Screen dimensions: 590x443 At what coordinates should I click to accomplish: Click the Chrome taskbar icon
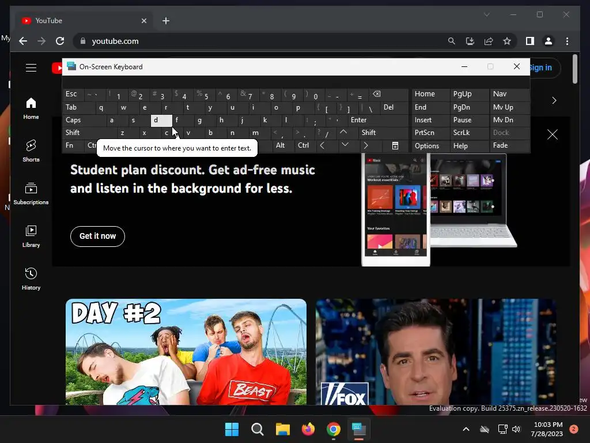(334, 429)
